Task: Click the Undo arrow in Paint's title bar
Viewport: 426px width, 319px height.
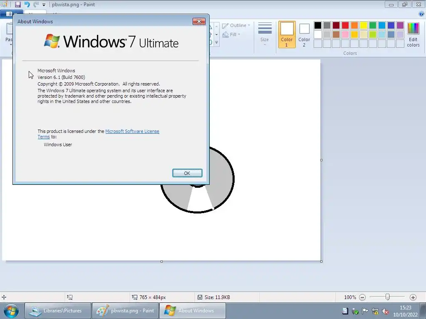Action: click(x=27, y=4)
